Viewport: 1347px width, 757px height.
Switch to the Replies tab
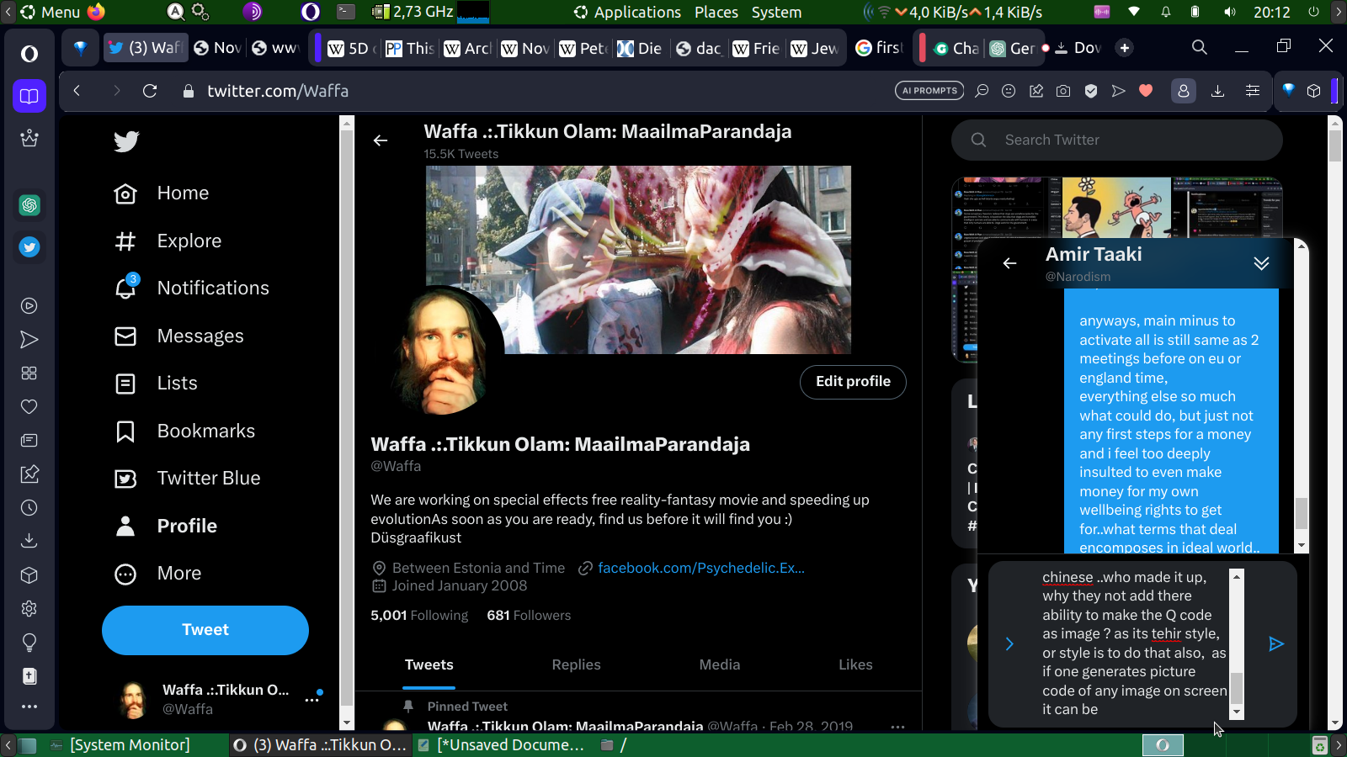[576, 664]
